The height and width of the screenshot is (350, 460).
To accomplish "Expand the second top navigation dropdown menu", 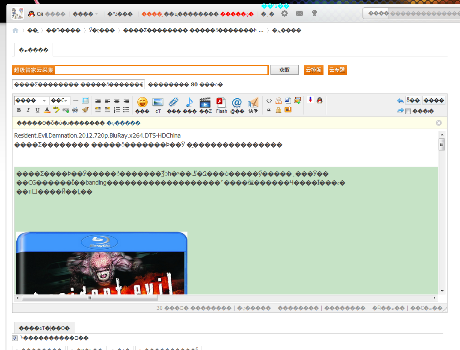I will 85,14.
